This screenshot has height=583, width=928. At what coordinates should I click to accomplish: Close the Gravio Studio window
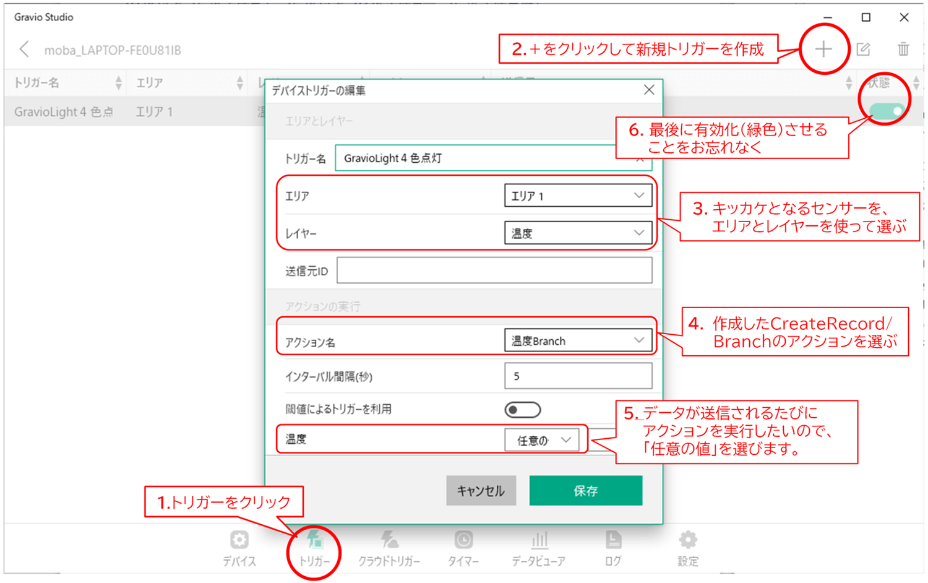click(904, 17)
